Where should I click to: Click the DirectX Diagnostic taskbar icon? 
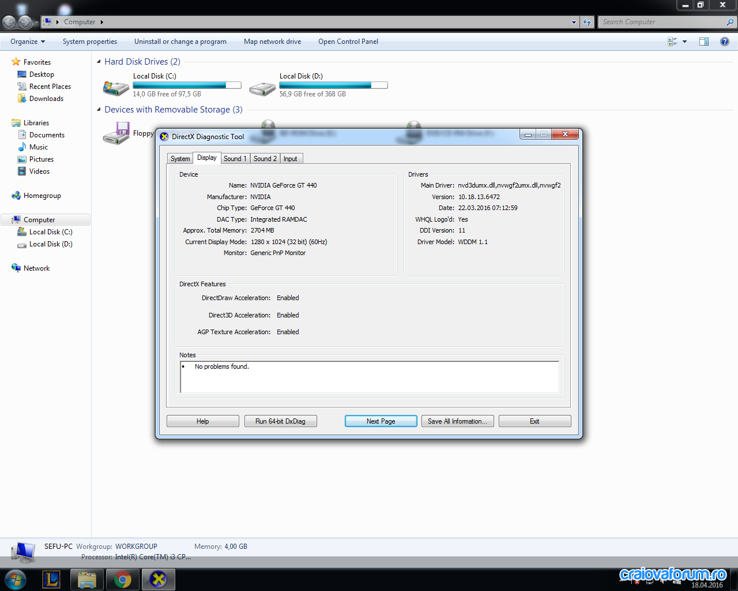158,579
